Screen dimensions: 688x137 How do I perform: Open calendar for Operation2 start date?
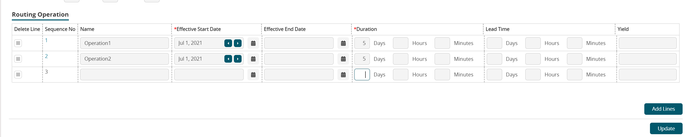(253, 59)
